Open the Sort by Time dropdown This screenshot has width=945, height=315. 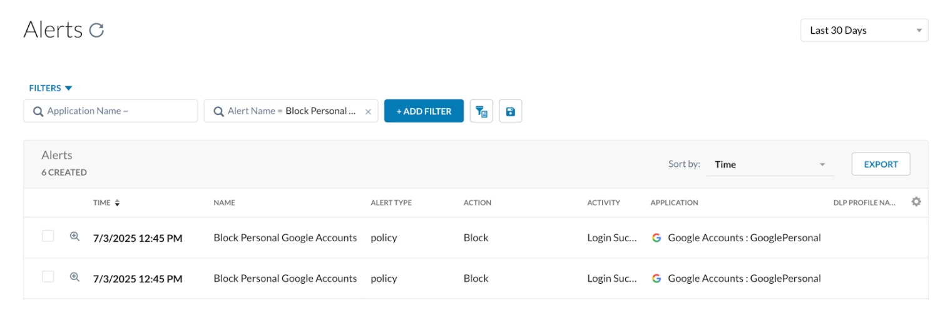[x=770, y=164]
